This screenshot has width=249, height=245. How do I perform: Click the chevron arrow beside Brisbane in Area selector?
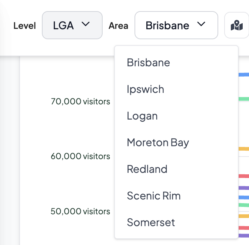coord(201,24)
